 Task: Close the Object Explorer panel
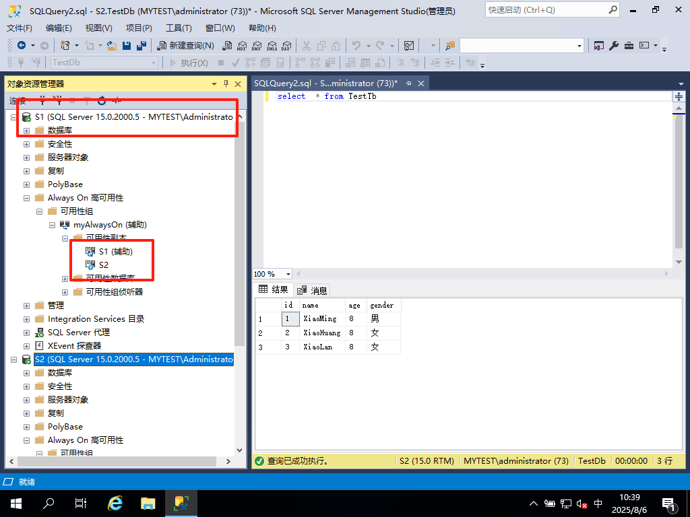click(238, 83)
